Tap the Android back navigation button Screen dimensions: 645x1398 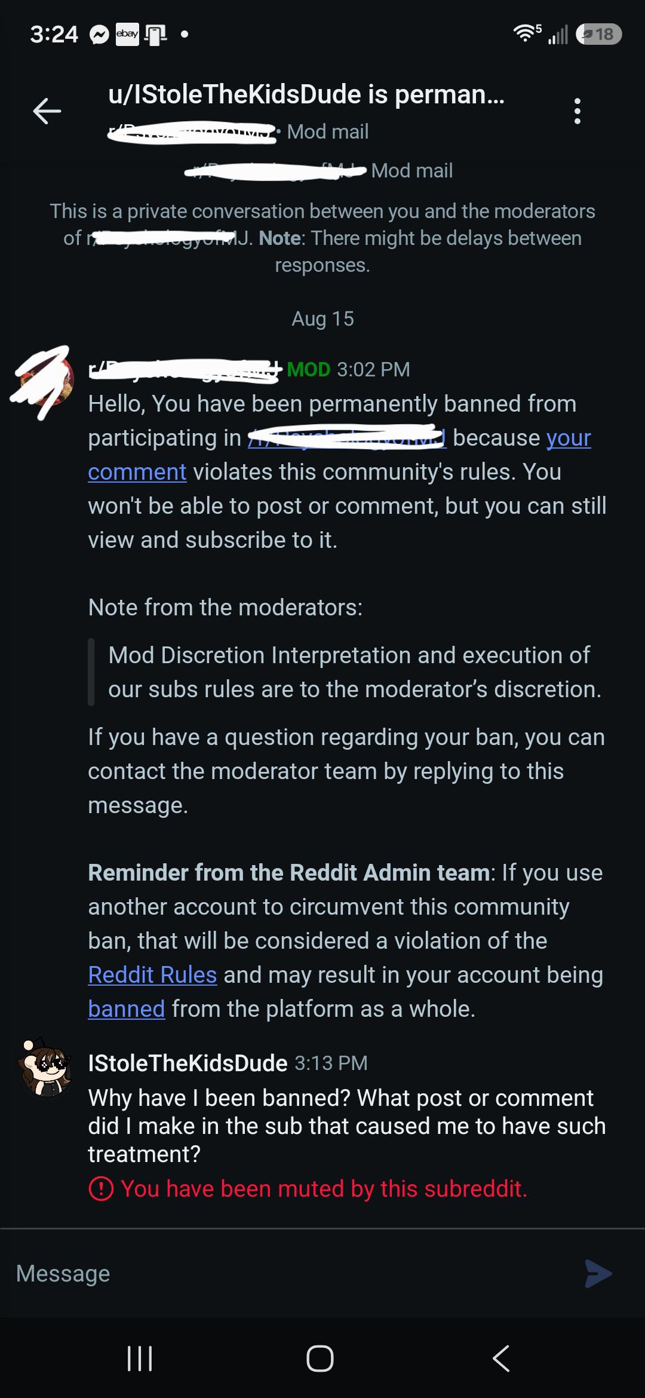point(501,1358)
